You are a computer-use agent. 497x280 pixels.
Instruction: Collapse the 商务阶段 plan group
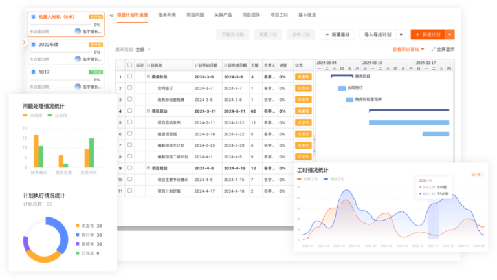pos(148,76)
